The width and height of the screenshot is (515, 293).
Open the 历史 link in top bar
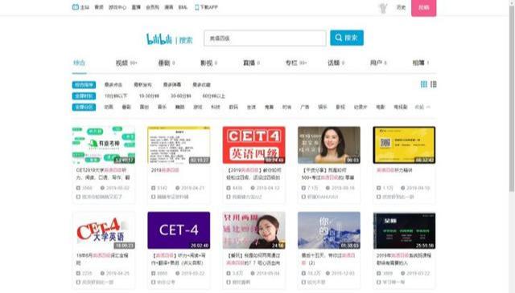point(401,7)
